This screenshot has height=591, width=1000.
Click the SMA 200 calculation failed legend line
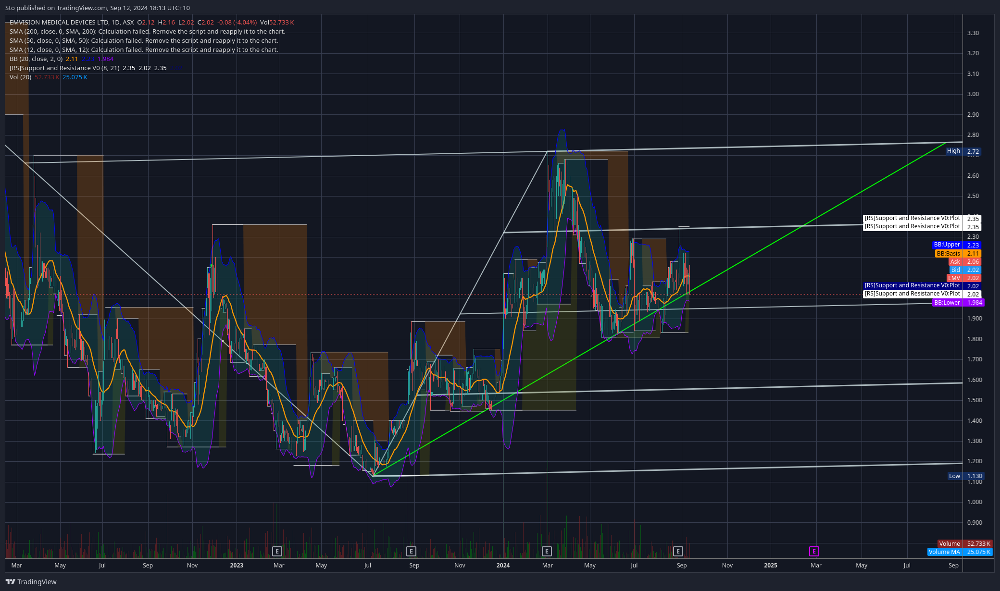(147, 32)
